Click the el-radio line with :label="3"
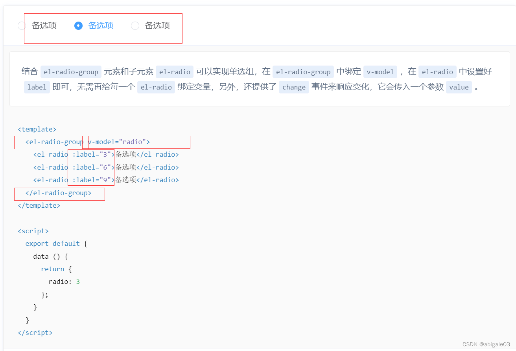This screenshot has height=351, width=516. click(106, 155)
